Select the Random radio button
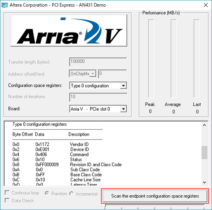The height and width of the screenshot is (210, 212). tap(47, 193)
